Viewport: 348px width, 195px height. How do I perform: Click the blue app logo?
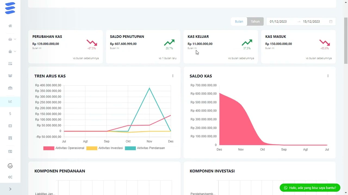pyautogui.click(x=10, y=8)
